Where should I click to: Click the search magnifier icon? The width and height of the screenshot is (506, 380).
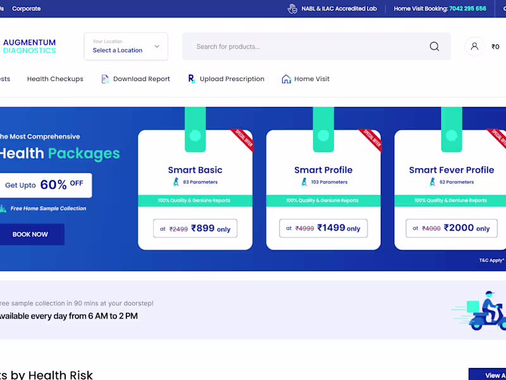pos(435,46)
